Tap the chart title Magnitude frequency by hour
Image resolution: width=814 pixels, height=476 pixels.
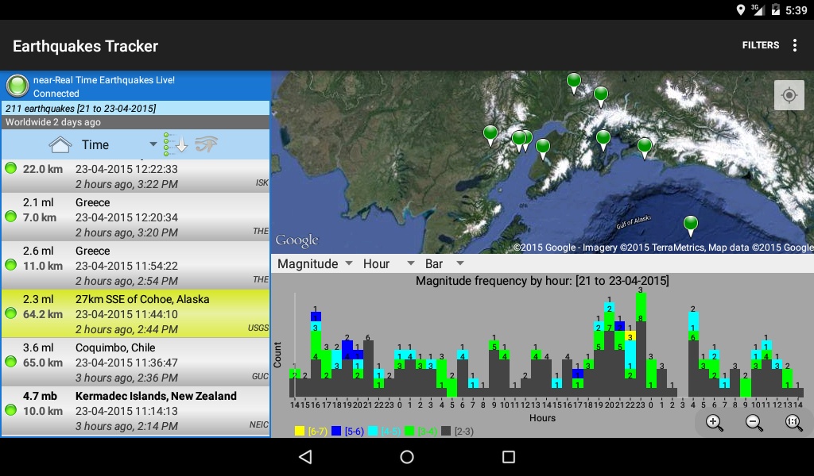pos(542,281)
